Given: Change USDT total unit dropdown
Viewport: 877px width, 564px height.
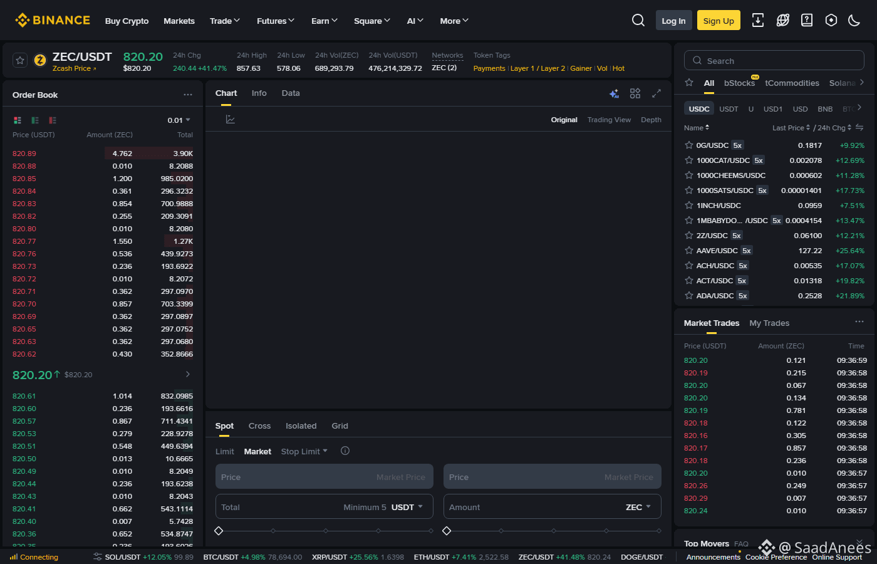Looking at the screenshot, I should click(x=407, y=507).
